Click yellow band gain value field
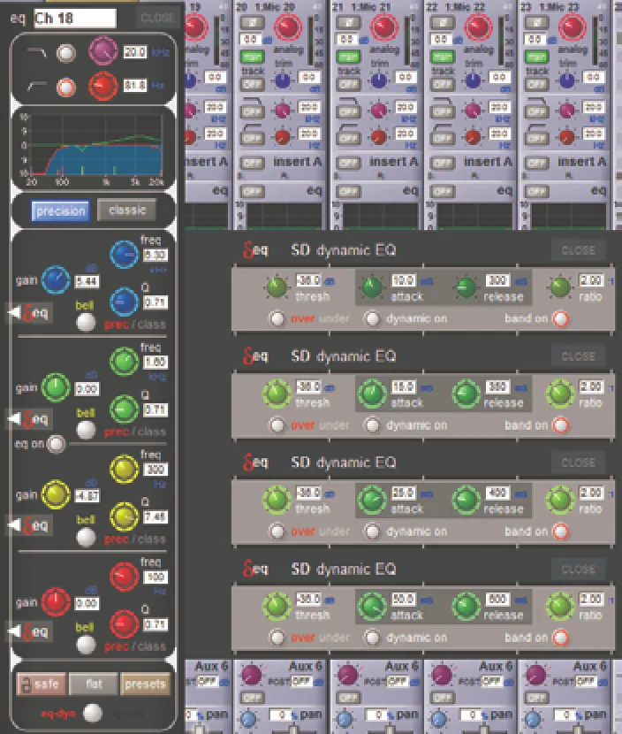 click(87, 496)
